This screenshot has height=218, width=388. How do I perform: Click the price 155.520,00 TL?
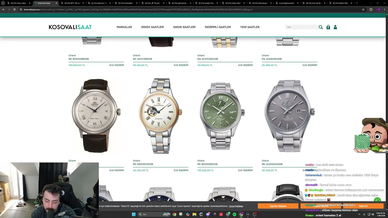point(206,170)
